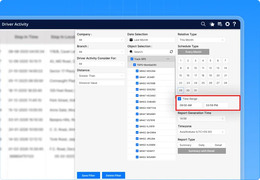Select the Daily report type tab

[201, 145]
